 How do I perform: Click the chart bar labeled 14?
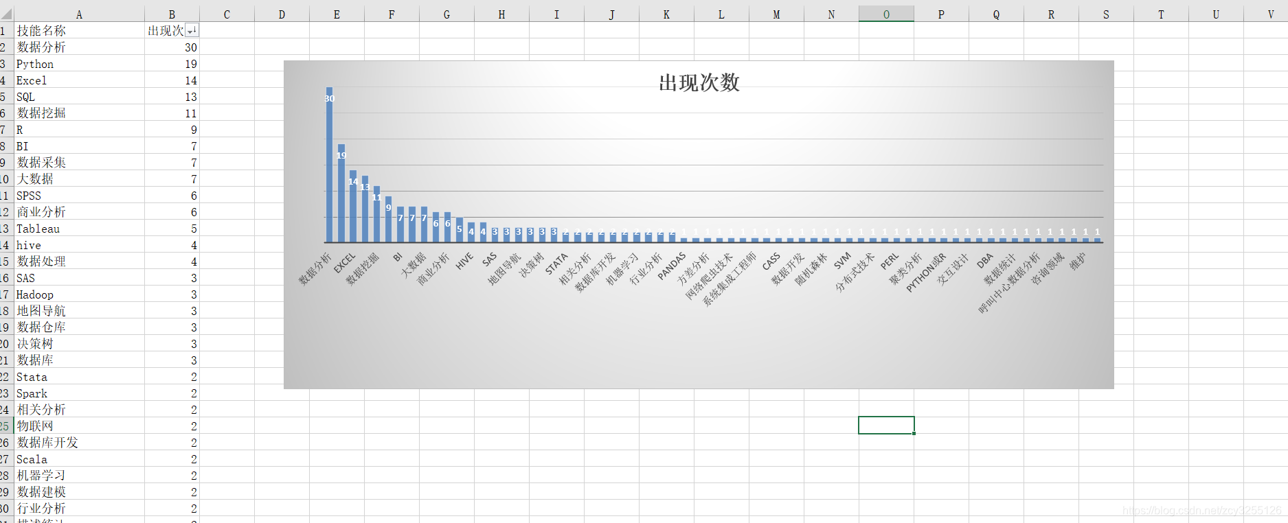point(353,207)
